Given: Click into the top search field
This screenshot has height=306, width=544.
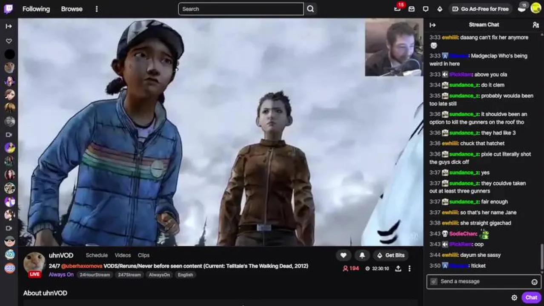Looking at the screenshot, I should (241, 9).
